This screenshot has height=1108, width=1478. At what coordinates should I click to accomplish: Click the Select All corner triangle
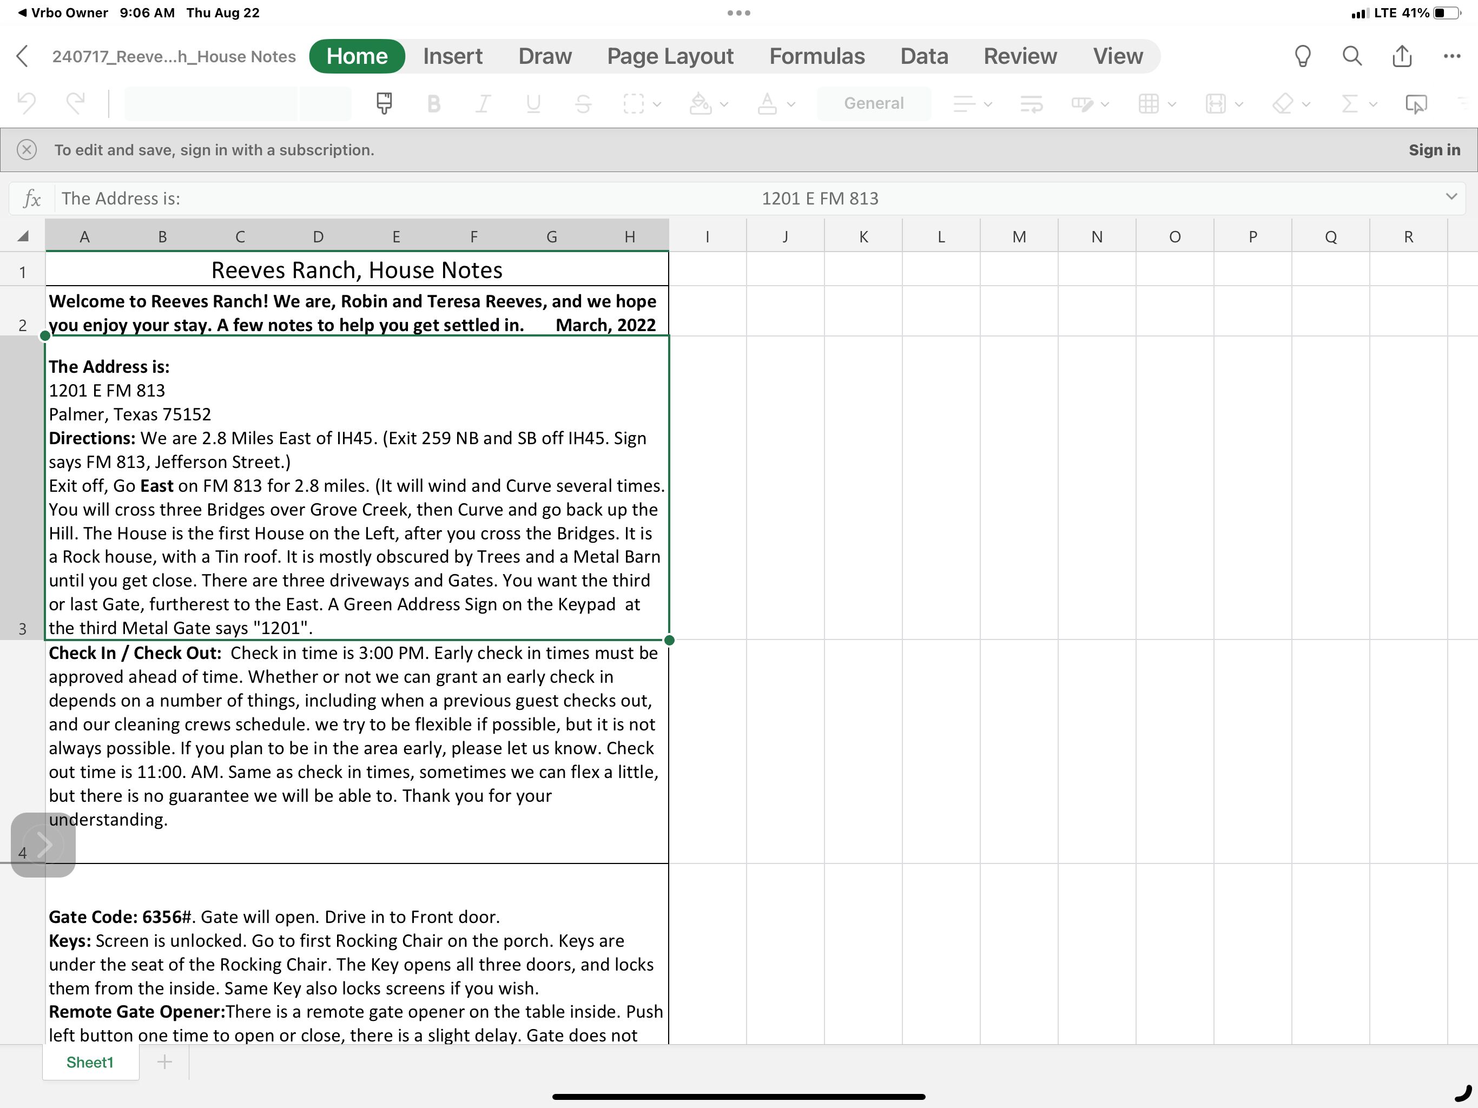click(x=23, y=236)
